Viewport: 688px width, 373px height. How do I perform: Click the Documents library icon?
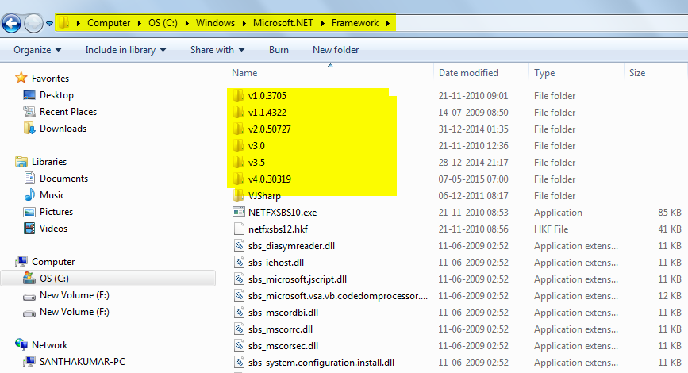[x=29, y=179]
